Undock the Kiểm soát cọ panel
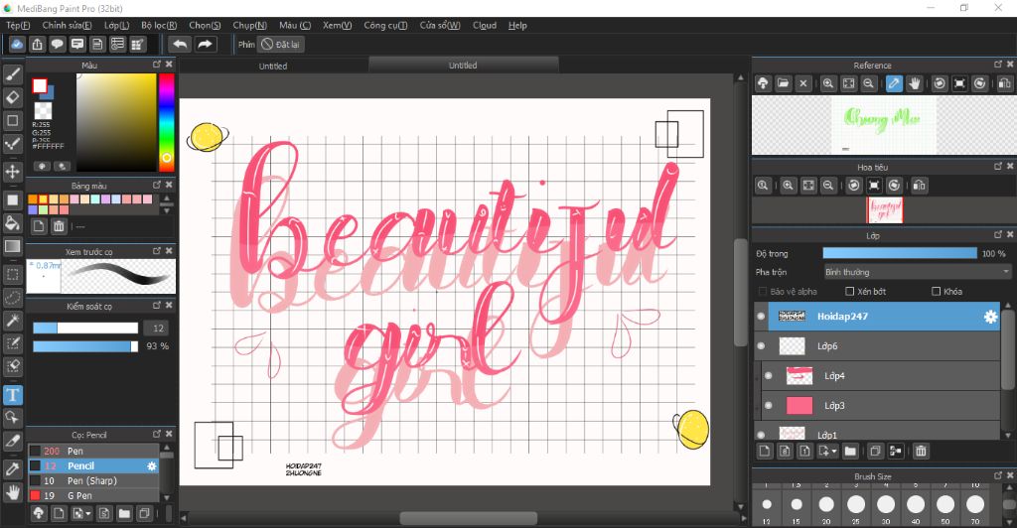 click(156, 305)
